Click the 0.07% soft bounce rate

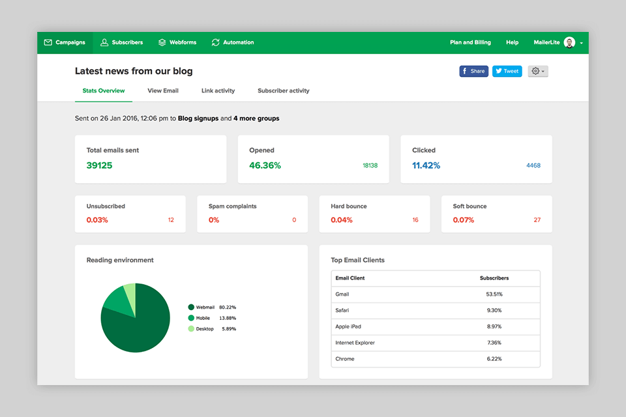pos(464,220)
